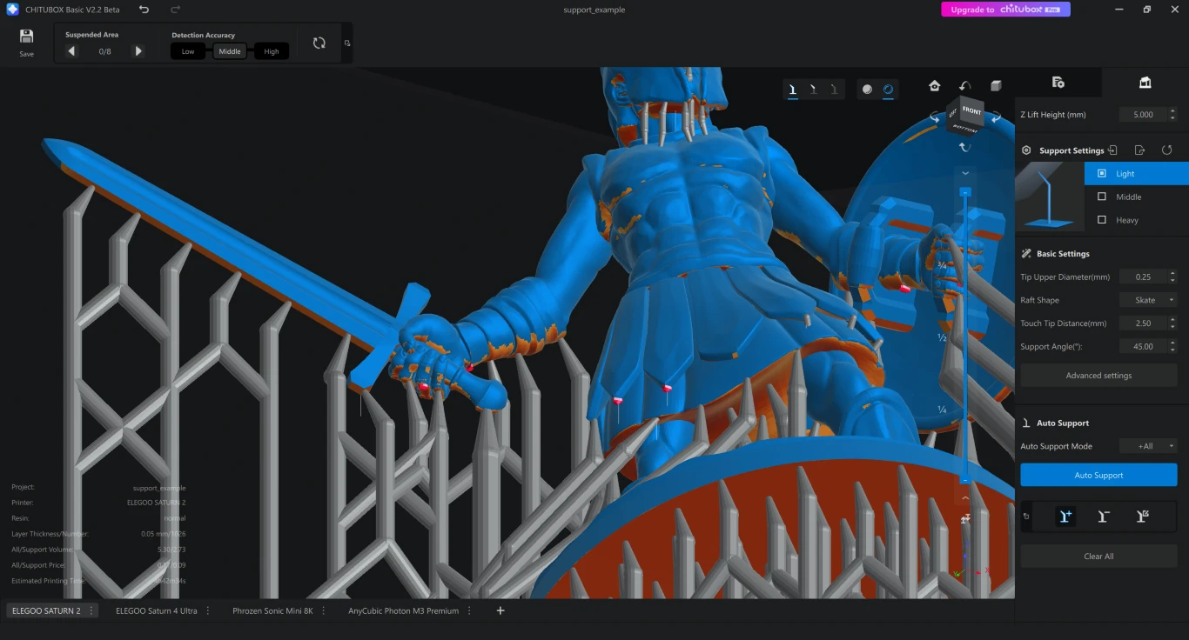This screenshot has height=640, width=1189.
Task: Import support settings profile
Action: (1113, 150)
